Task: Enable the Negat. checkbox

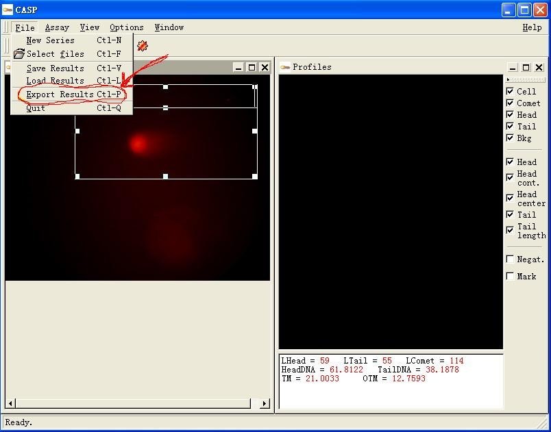Action: click(510, 259)
